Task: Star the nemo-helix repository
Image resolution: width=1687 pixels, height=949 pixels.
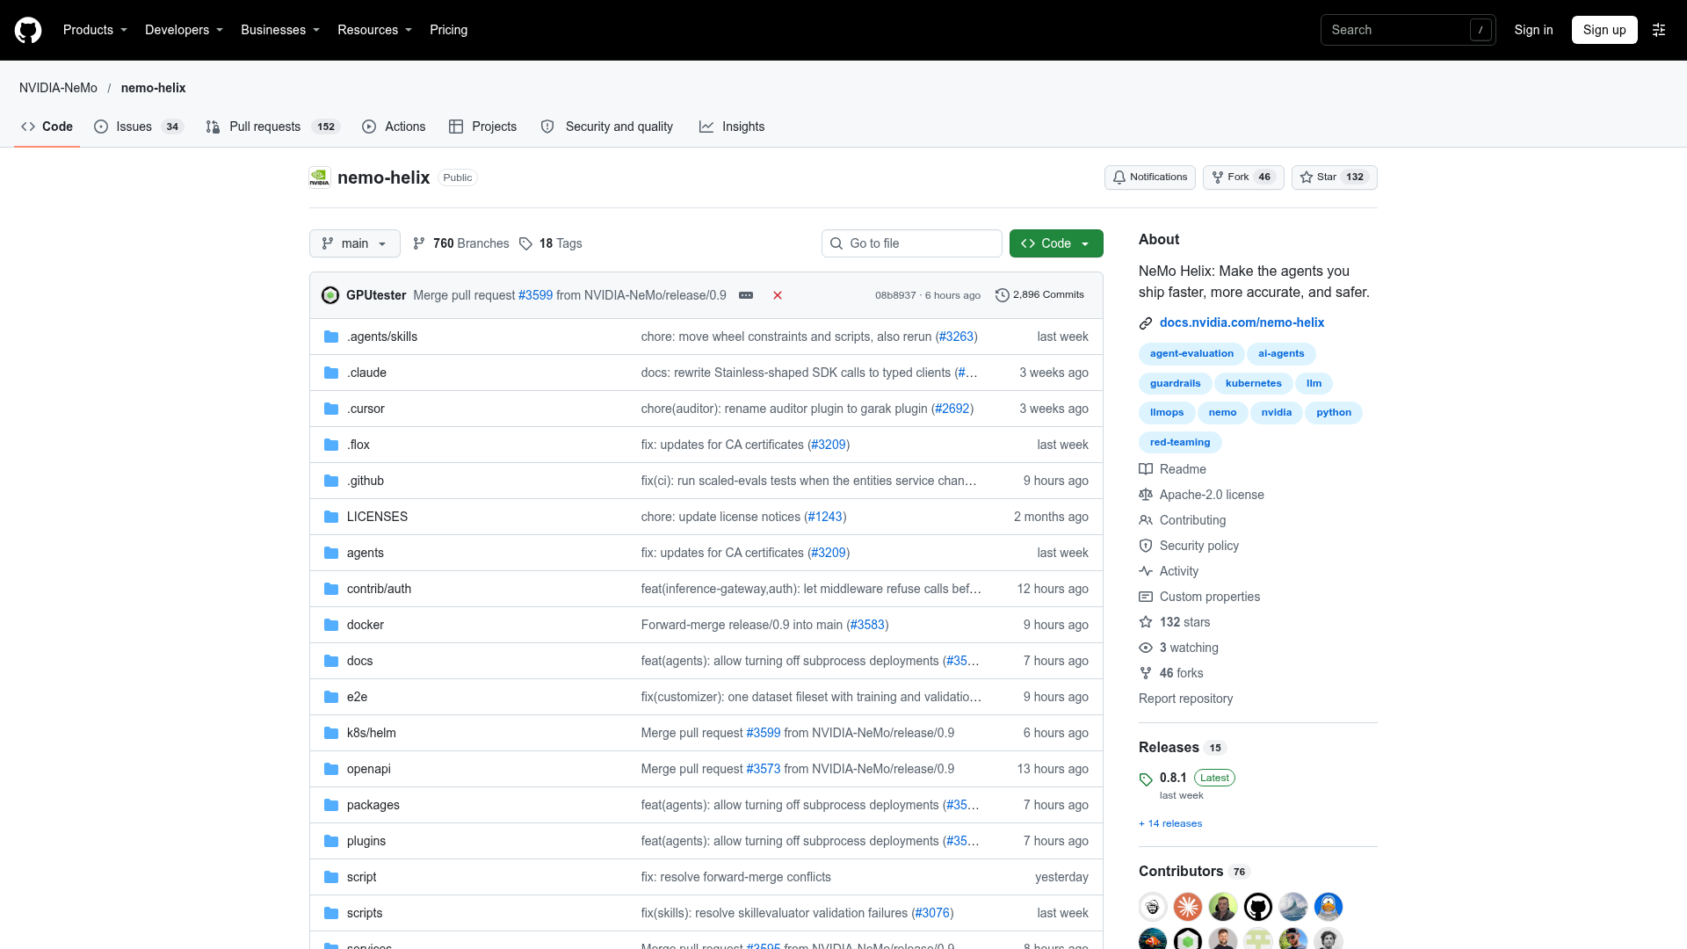Action: tap(1334, 177)
